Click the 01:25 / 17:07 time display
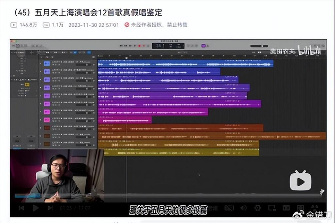 point(75,208)
